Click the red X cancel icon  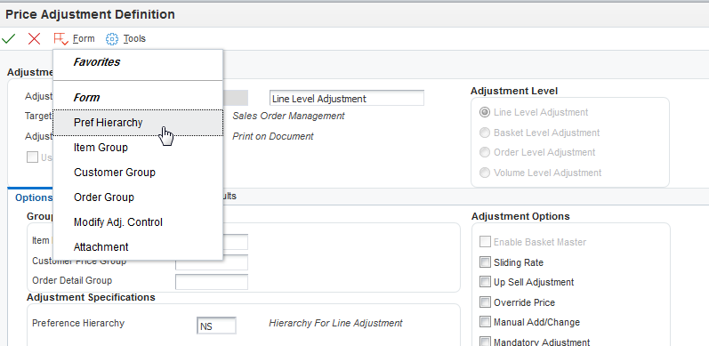(x=34, y=39)
